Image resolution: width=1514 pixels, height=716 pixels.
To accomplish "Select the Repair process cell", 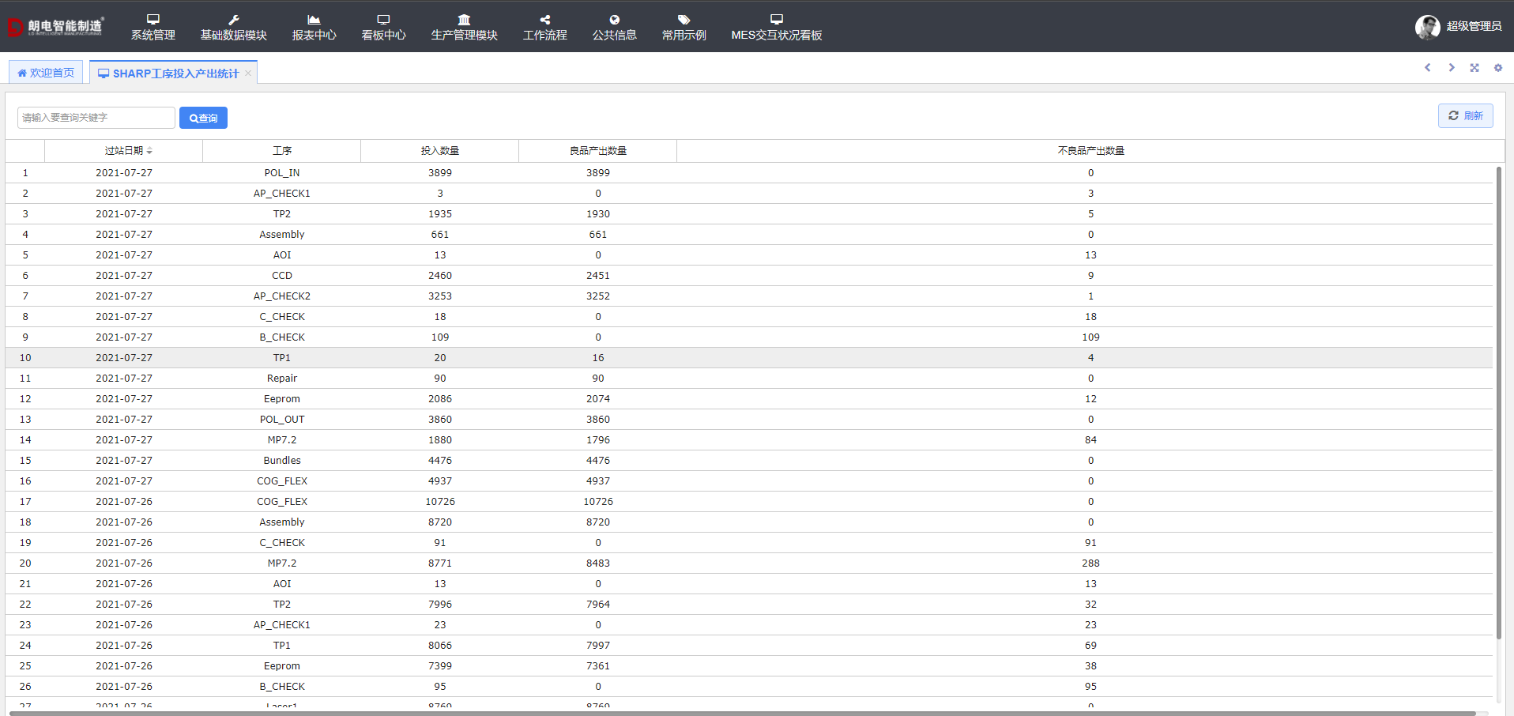I will (282, 379).
